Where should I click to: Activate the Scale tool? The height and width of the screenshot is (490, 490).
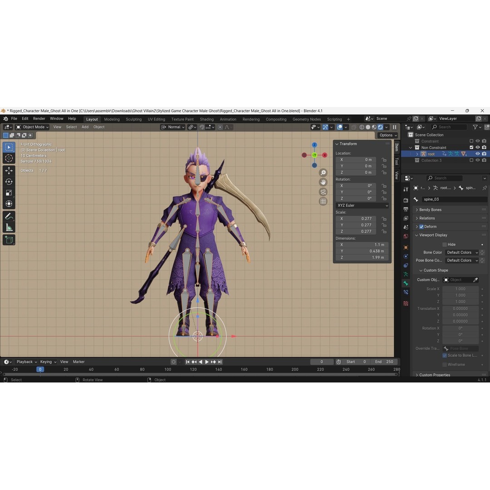pyautogui.click(x=9, y=193)
